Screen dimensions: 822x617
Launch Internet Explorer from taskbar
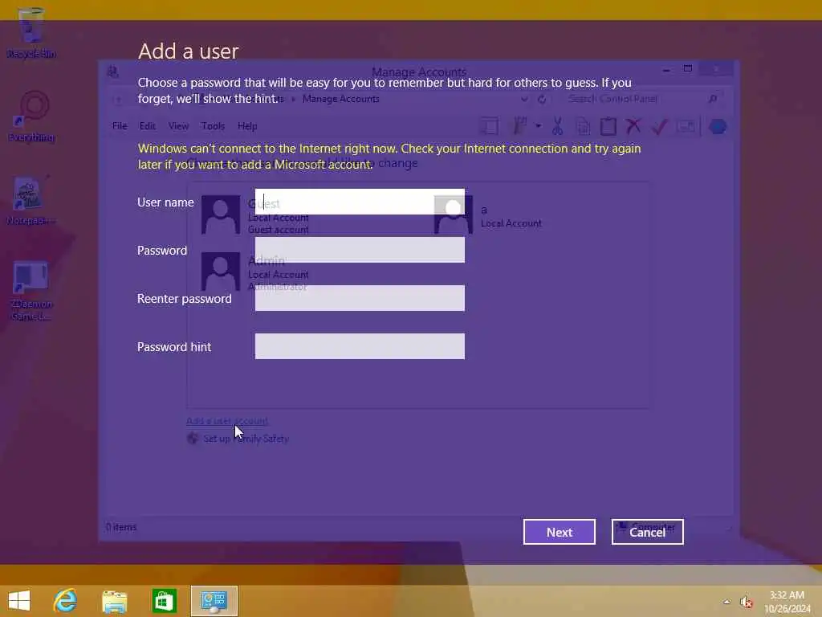coord(66,601)
